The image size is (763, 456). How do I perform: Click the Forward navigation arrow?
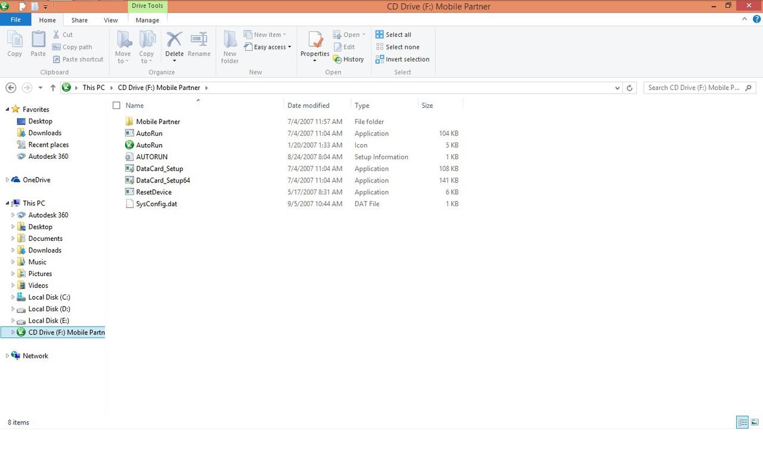[x=26, y=88]
